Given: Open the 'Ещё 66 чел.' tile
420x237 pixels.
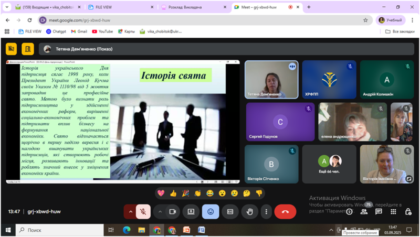Looking at the screenshot, I should pos(329,164).
